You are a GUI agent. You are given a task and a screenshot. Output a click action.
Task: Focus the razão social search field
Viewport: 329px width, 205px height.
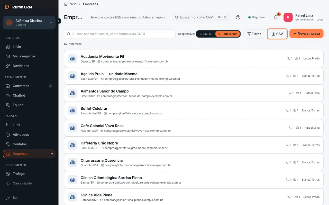point(120,34)
